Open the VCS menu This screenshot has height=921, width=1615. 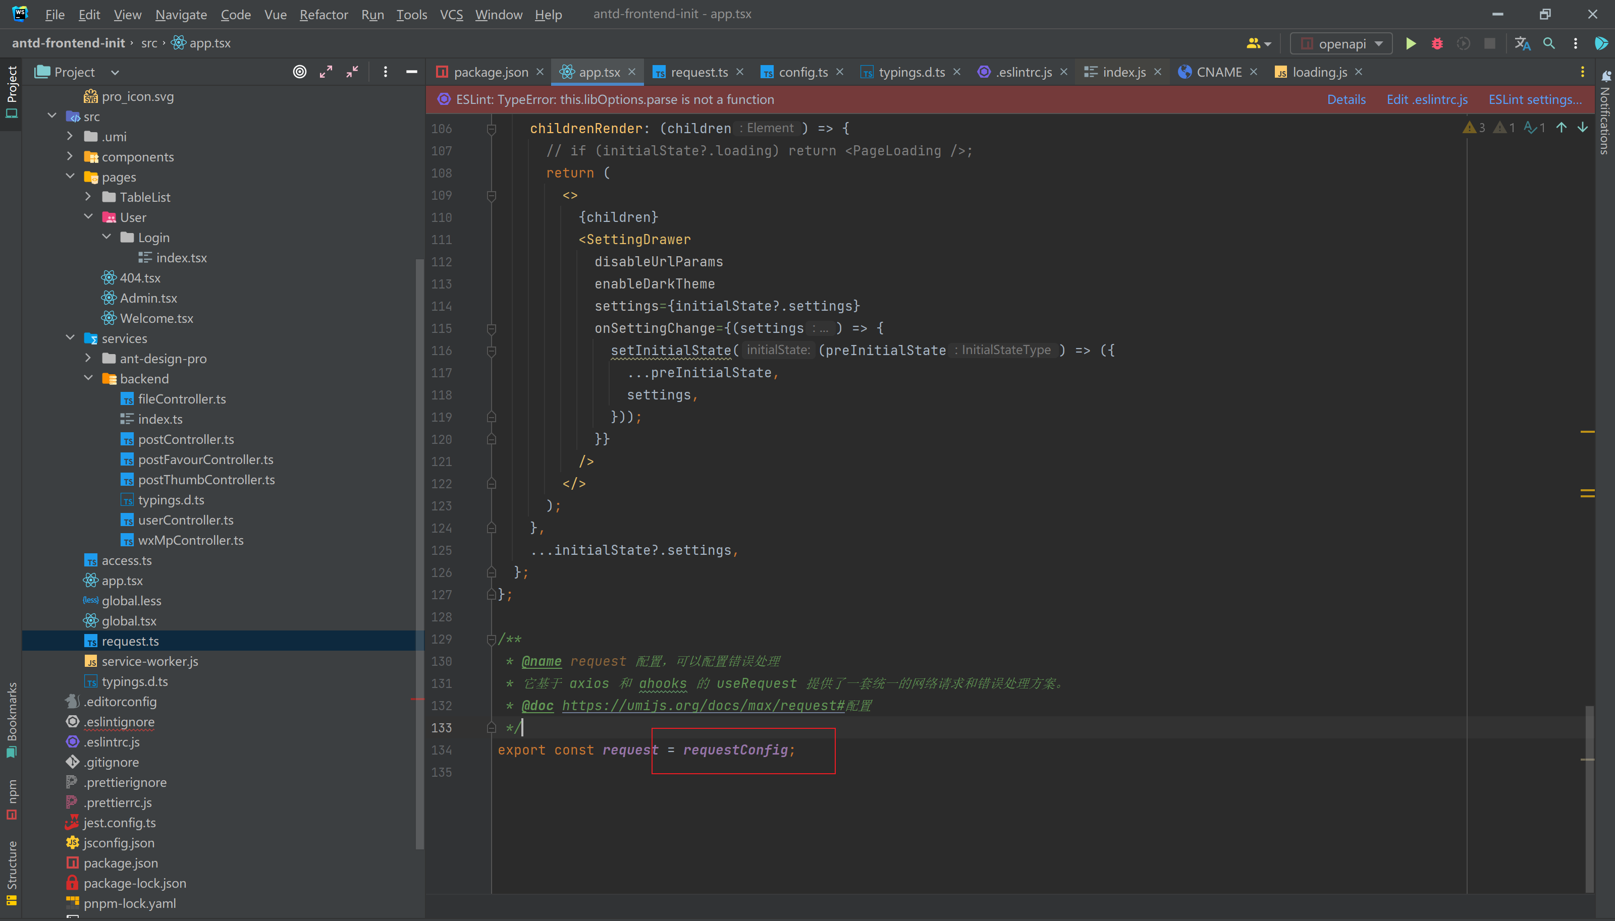coord(451,15)
